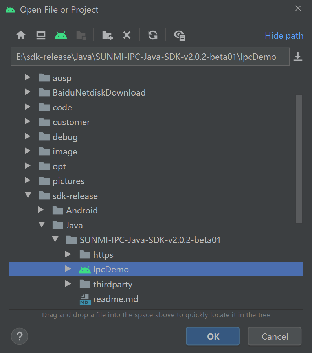The width and height of the screenshot is (312, 353).
Task: Click the grayed-out module directory icon
Action: tap(81, 35)
